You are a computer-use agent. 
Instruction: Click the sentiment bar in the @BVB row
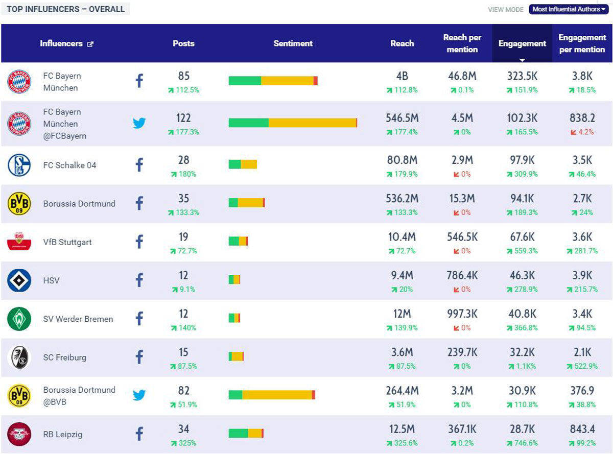pyautogui.click(x=272, y=395)
